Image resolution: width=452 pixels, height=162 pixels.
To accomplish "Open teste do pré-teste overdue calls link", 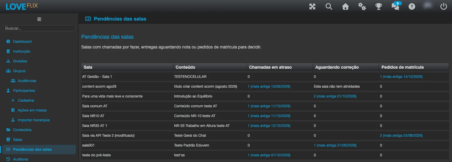I will (269, 155).
